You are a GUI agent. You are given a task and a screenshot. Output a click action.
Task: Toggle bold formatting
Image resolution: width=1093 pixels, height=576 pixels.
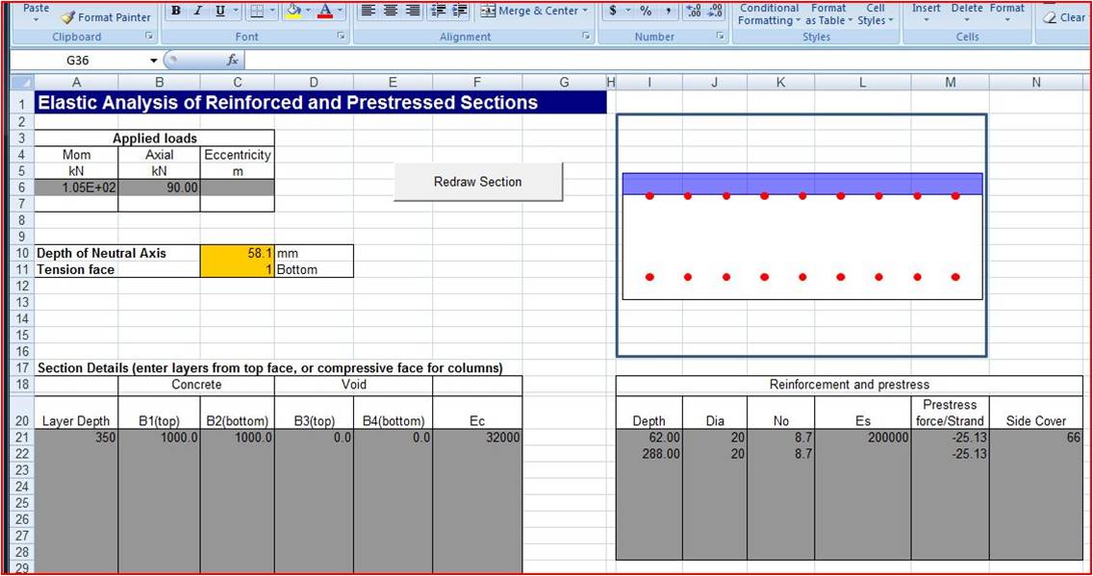177,11
